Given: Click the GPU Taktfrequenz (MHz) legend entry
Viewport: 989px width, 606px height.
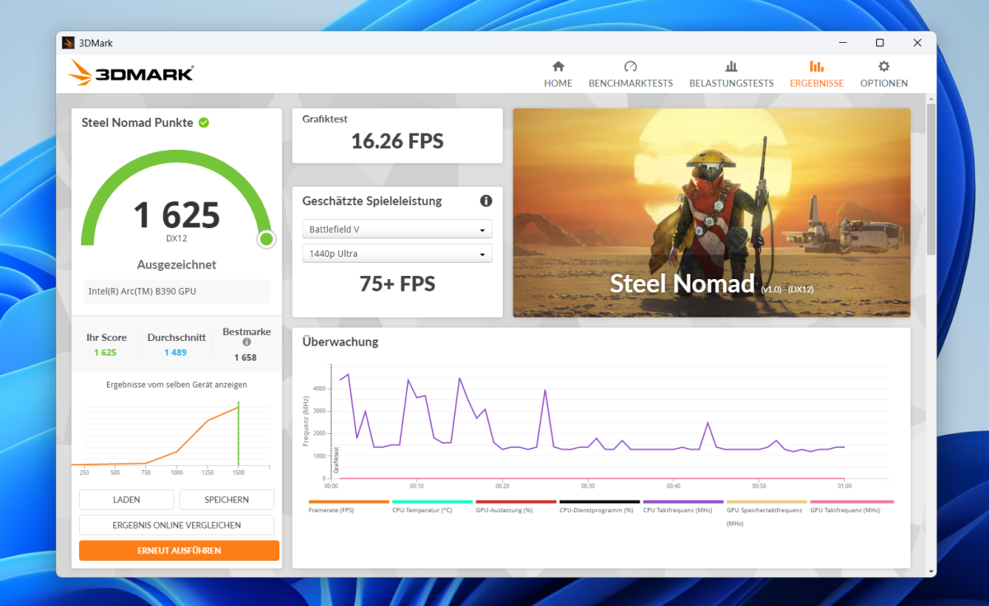Looking at the screenshot, I should (x=851, y=506).
